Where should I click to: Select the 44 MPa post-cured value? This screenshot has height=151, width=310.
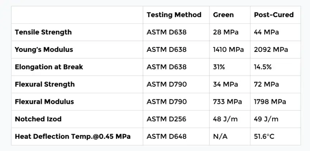266,32
